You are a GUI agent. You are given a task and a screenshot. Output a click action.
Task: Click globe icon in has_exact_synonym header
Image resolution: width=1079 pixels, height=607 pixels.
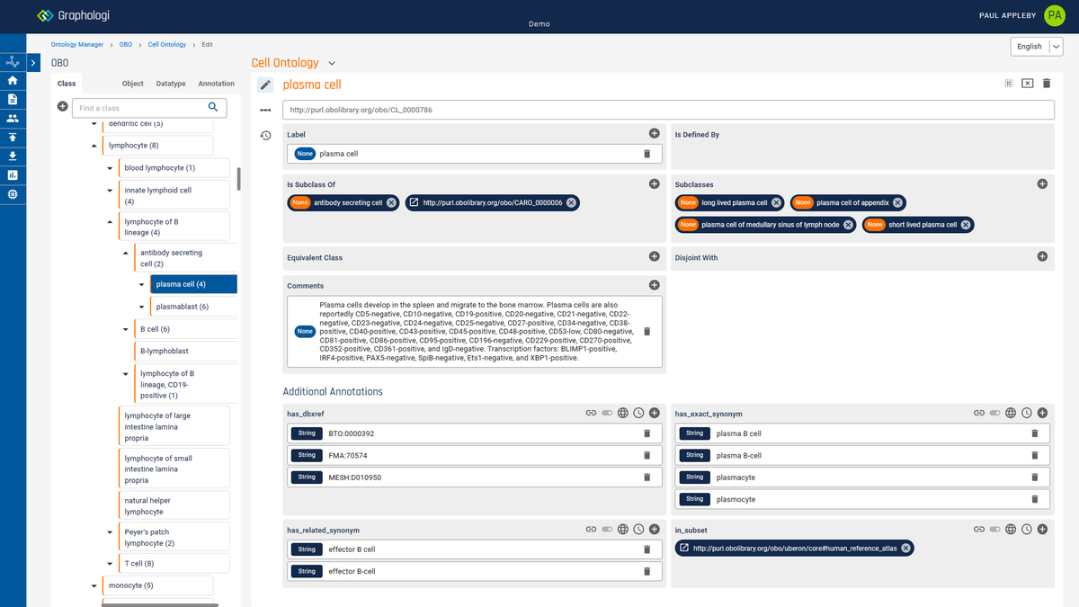coord(1011,413)
